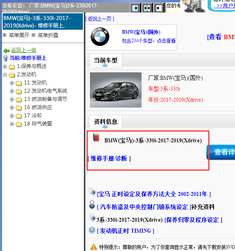Click the icon beside 保养归零及程序设定
Viewport: 235px width, 251px height.
[x=92, y=218]
